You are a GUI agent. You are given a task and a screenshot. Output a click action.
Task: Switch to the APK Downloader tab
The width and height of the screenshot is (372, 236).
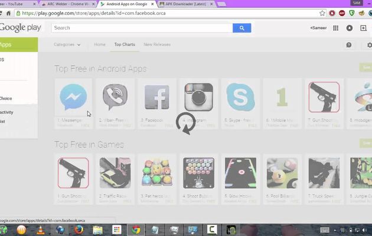[186, 4]
